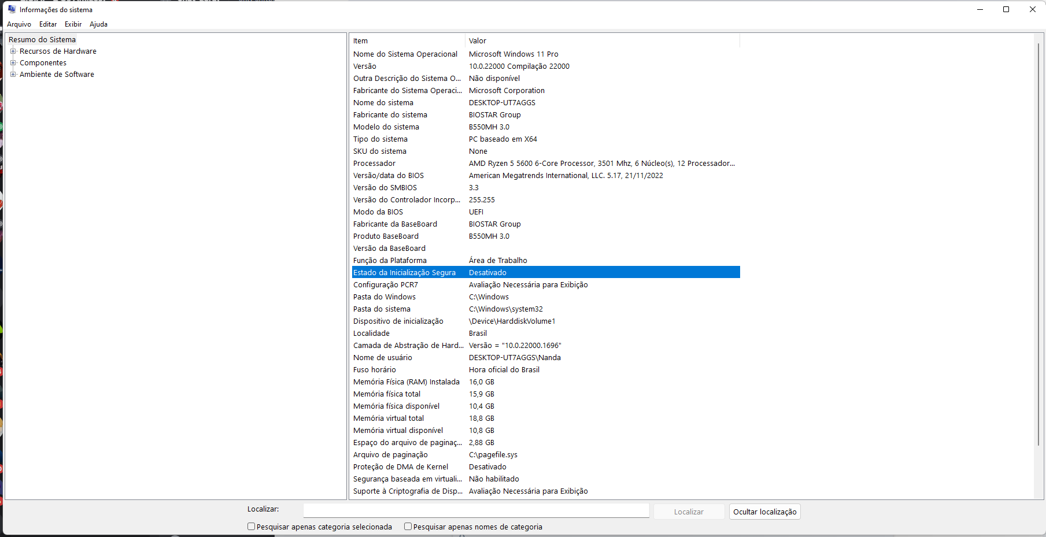Sort by the Valor column header
Image resolution: width=1046 pixels, height=537 pixels.
(603, 41)
